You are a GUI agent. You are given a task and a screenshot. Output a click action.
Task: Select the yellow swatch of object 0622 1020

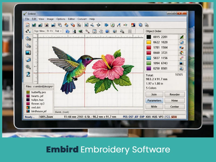point(149,42)
